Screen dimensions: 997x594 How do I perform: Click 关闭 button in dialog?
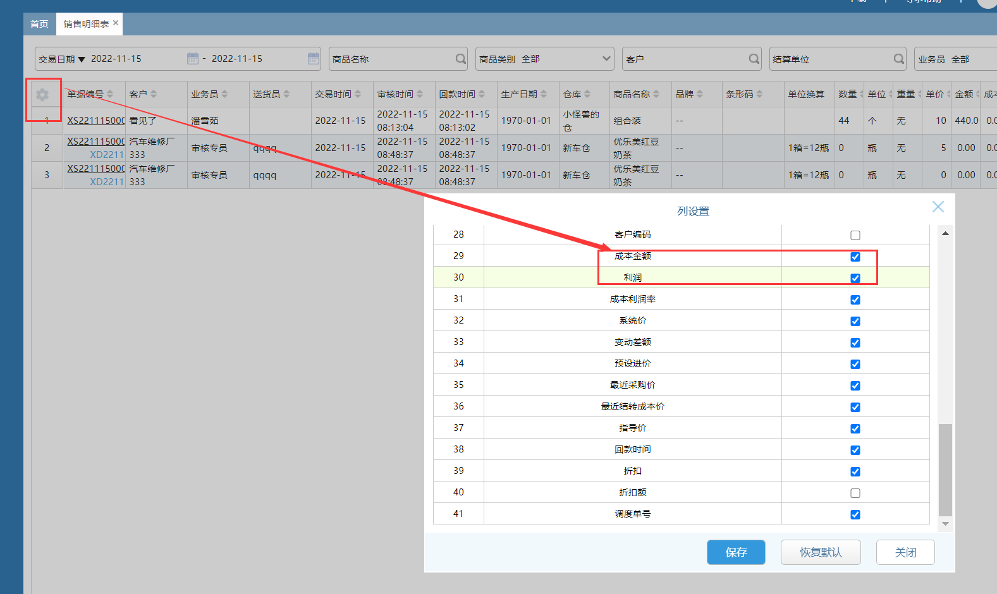point(905,552)
